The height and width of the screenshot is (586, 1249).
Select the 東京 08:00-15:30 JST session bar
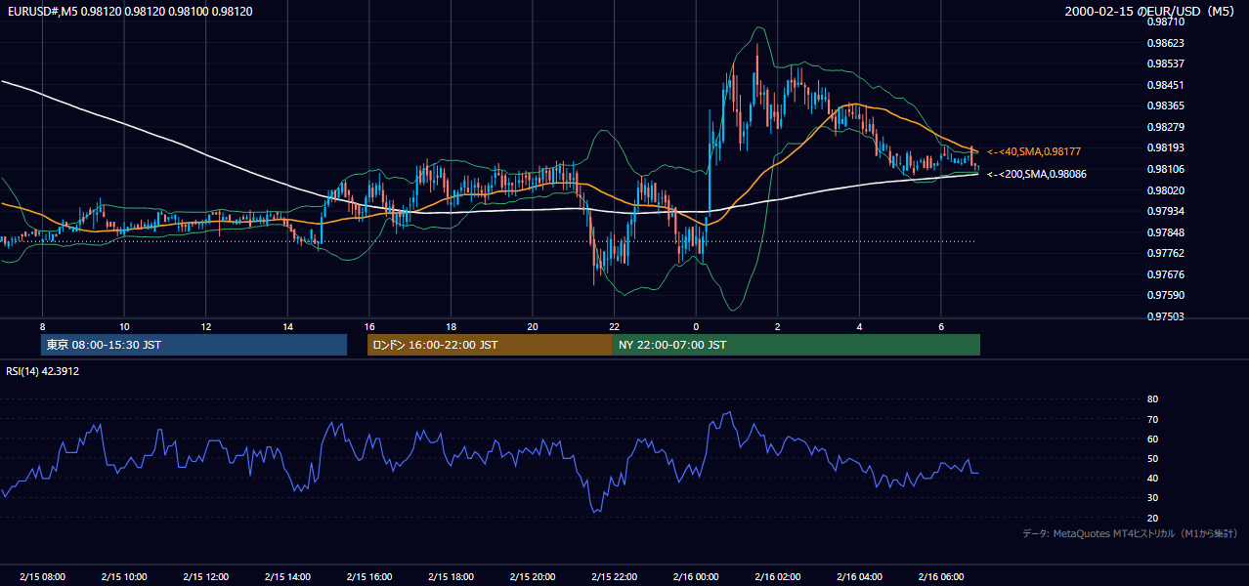[x=194, y=345]
